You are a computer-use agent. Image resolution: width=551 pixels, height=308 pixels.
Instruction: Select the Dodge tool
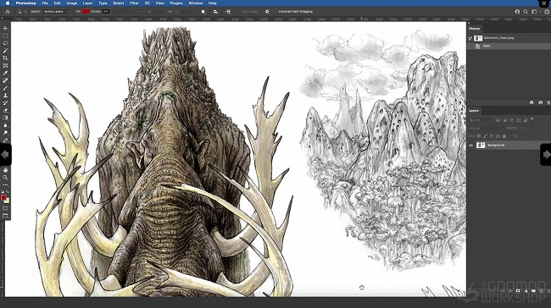tap(5, 133)
